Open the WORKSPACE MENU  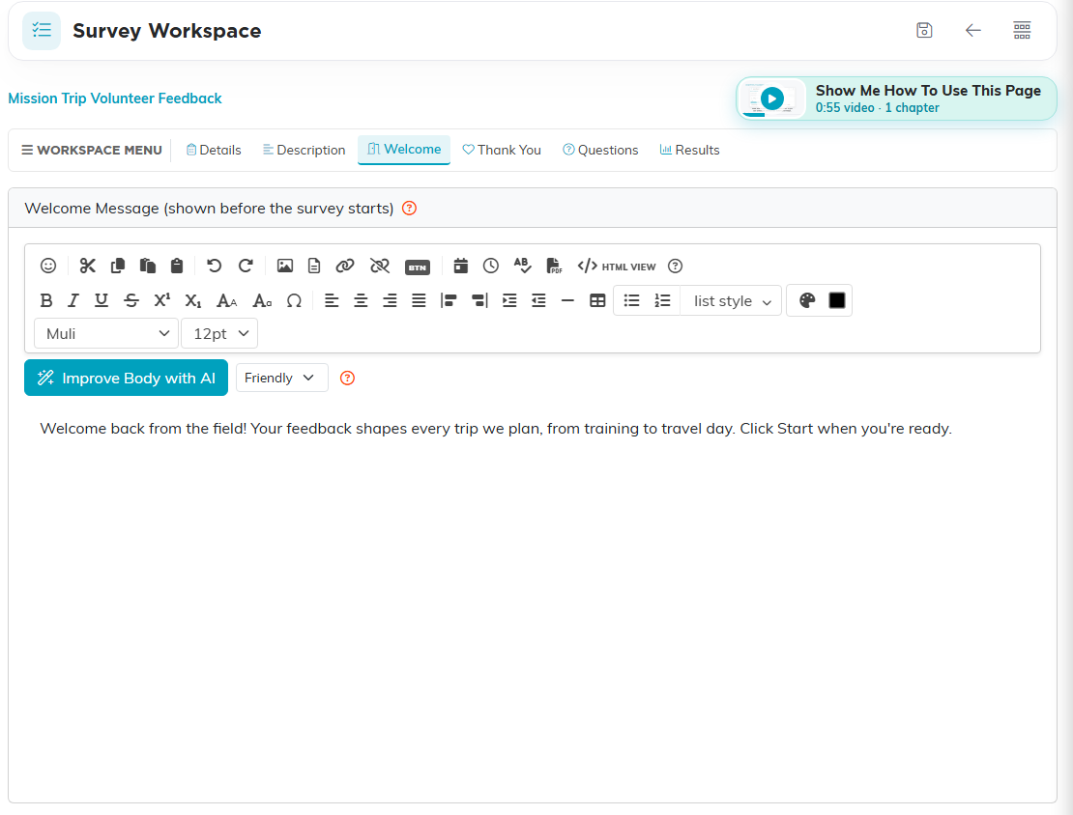pos(92,151)
